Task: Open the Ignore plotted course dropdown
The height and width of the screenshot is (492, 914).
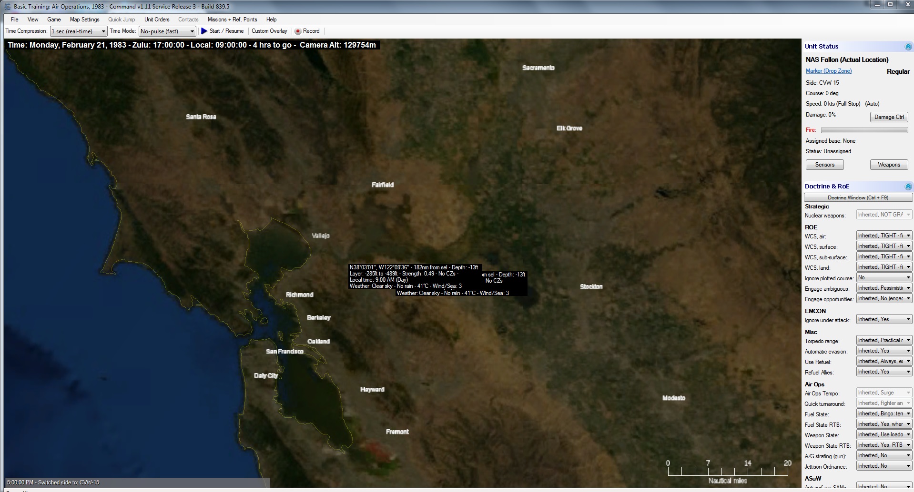Action: pyautogui.click(x=884, y=277)
